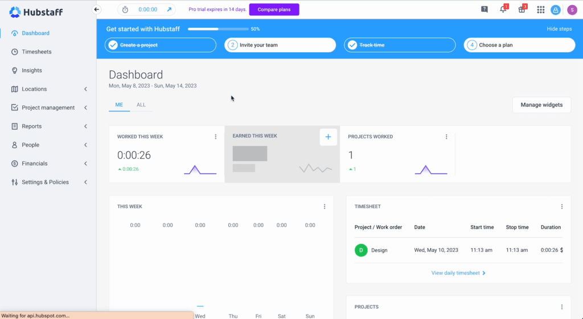The width and height of the screenshot is (583, 319).
Task: Click the blue organization avatar icon
Action: click(x=556, y=10)
